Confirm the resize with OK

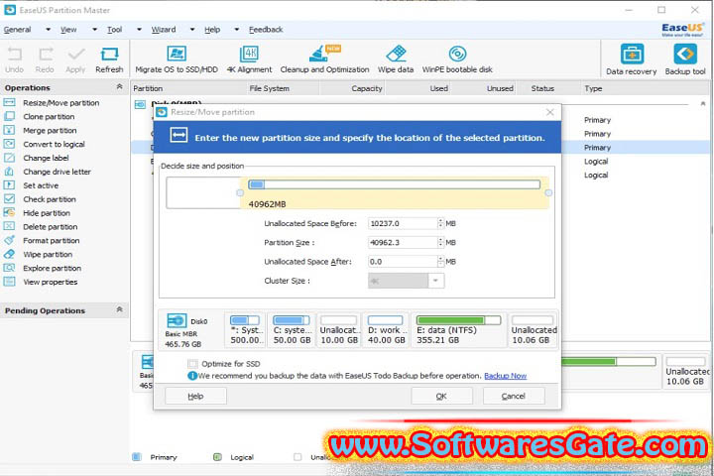pos(441,396)
